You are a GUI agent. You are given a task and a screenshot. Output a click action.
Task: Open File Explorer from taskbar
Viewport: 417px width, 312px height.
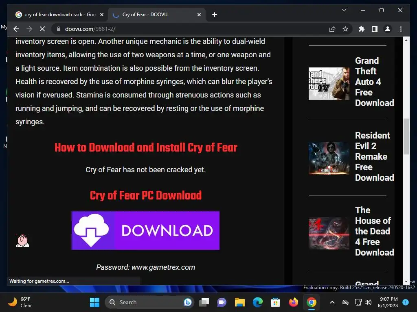pyautogui.click(x=239, y=302)
